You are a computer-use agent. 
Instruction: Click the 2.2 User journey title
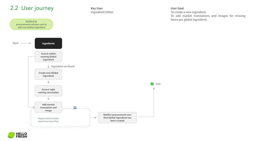click(x=32, y=8)
